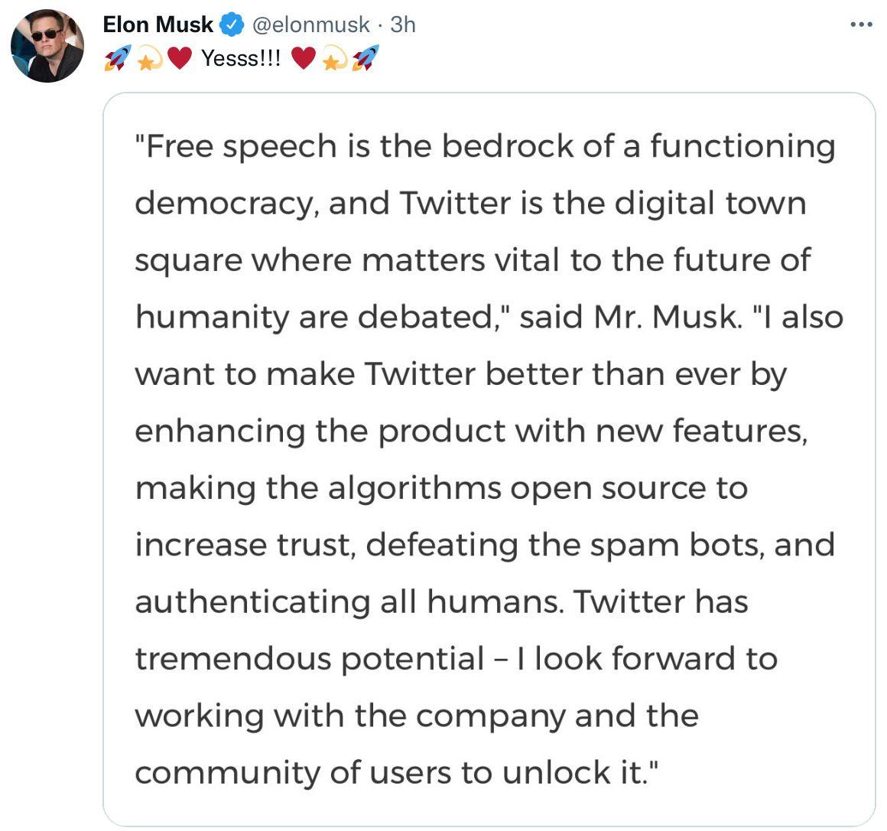Click the red heart emoji after Yesss!!!
The image size is (887, 831).
click(304, 59)
